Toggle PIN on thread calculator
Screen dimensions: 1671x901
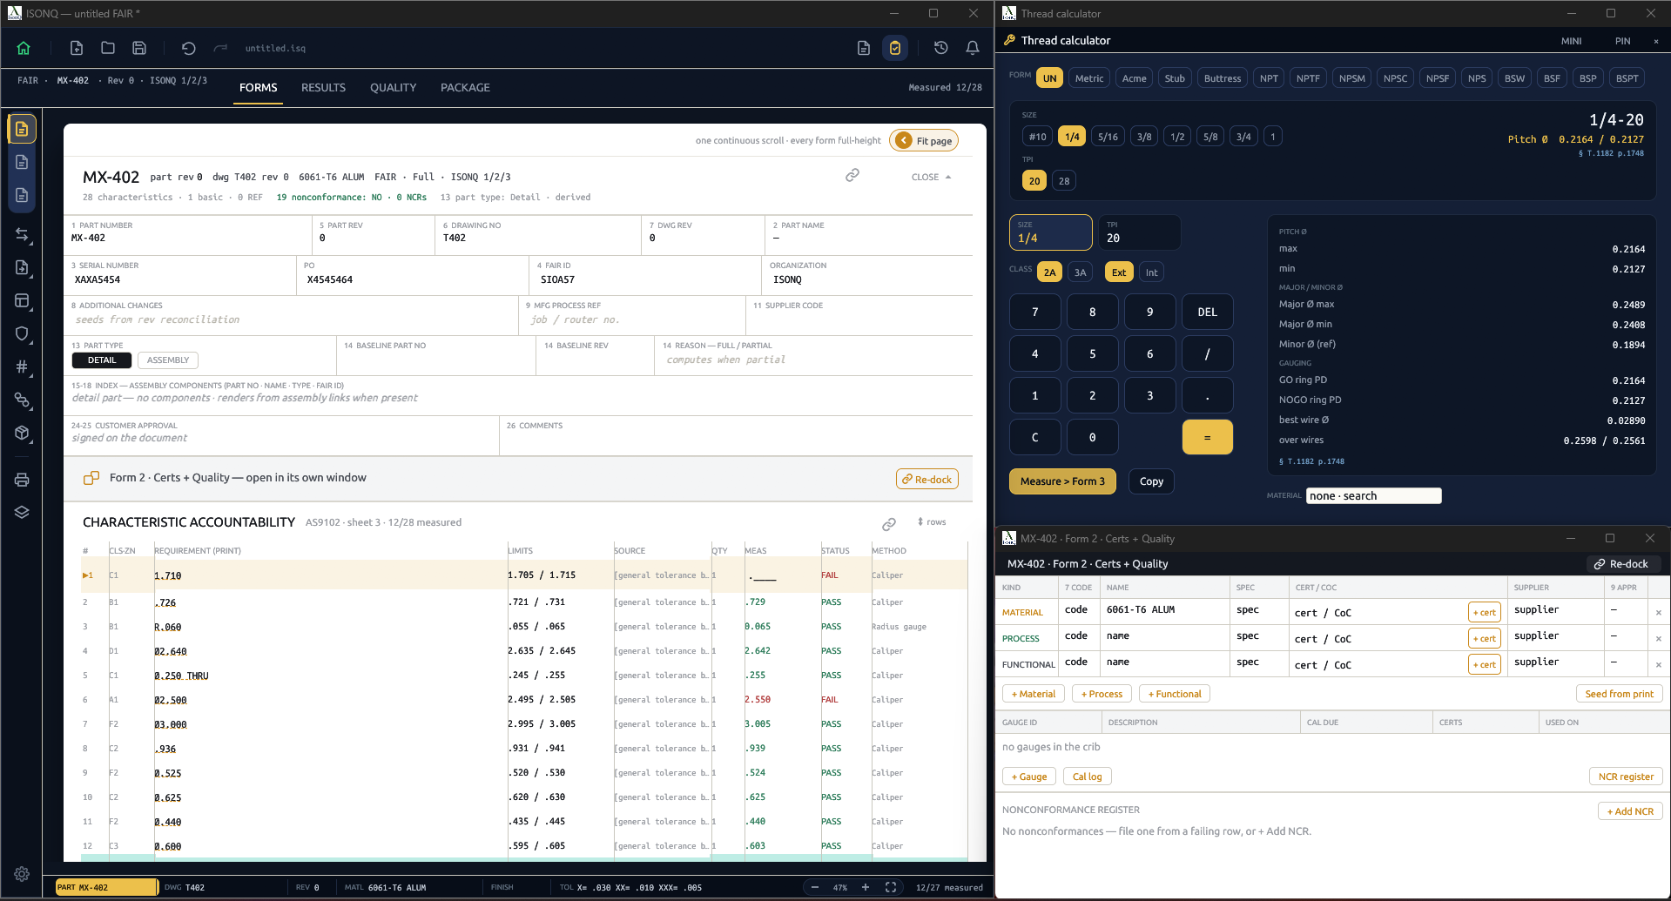pyautogui.click(x=1623, y=41)
